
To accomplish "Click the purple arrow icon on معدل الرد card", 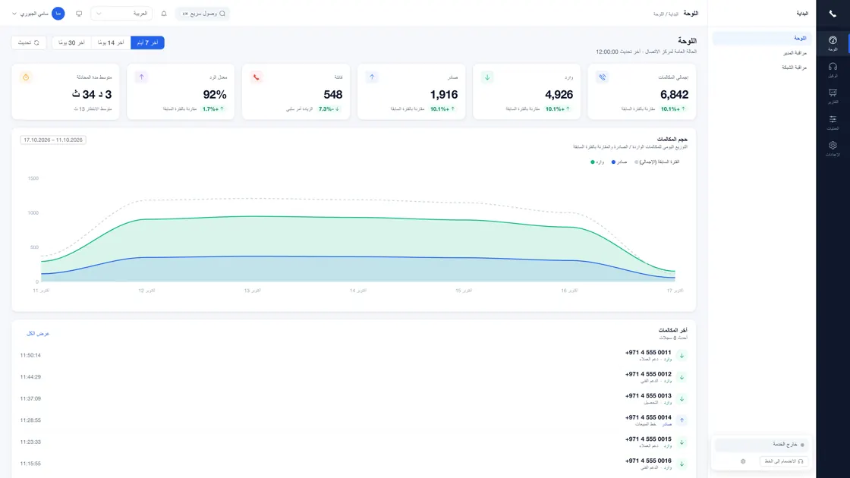I will coord(141,77).
